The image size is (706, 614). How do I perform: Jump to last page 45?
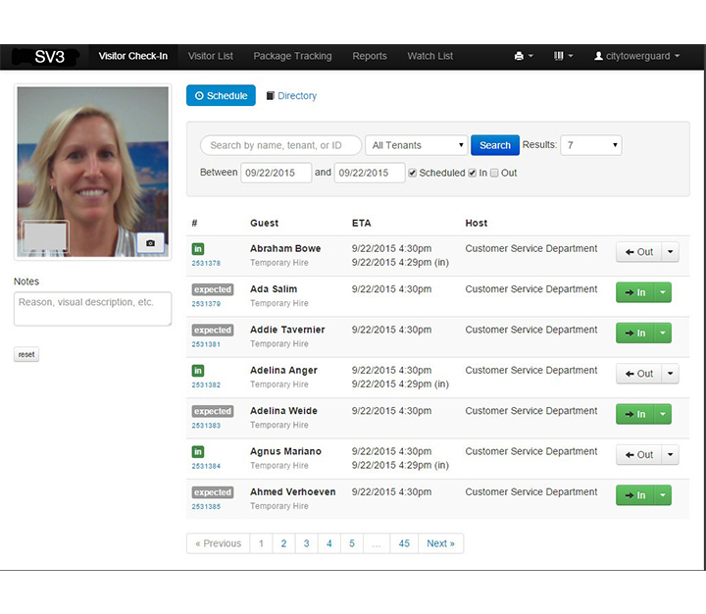(x=404, y=543)
